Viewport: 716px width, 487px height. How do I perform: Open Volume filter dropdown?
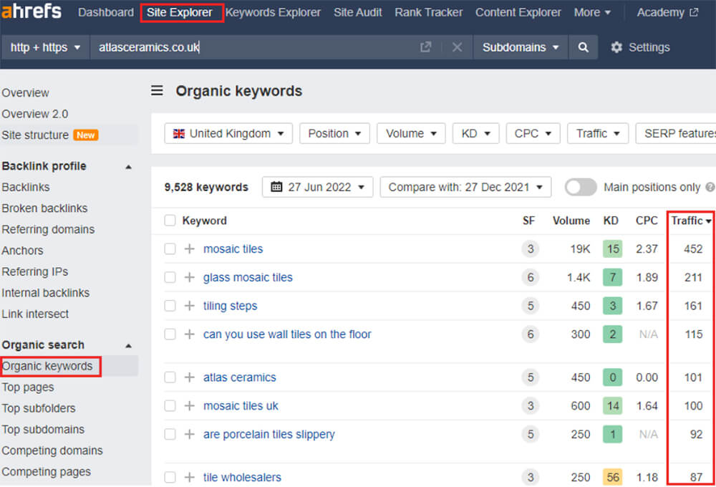tap(411, 133)
